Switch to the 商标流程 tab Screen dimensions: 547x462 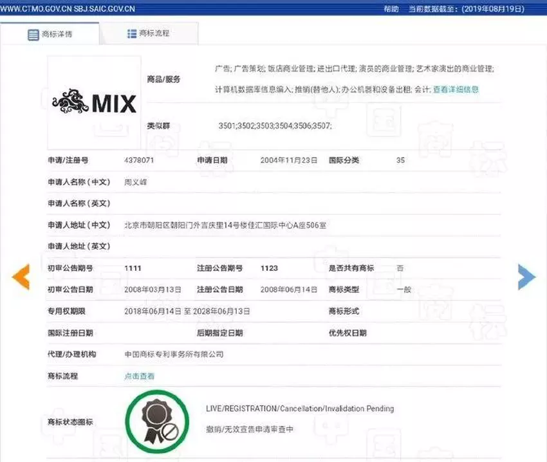pos(150,33)
